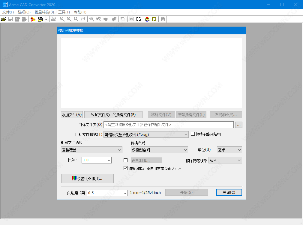
Task: Click the 目标文件夹 input field
Action: click(169, 125)
